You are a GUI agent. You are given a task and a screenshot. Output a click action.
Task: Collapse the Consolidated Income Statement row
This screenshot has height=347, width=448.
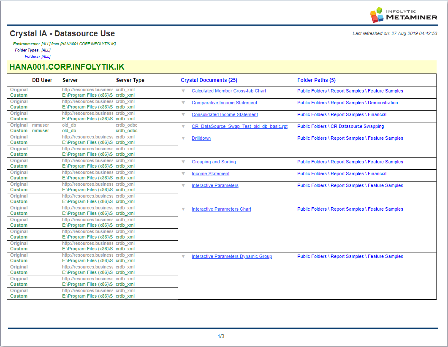point(183,114)
